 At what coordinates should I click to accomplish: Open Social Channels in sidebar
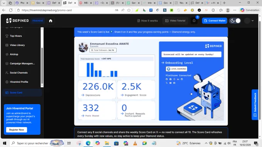point(19,73)
